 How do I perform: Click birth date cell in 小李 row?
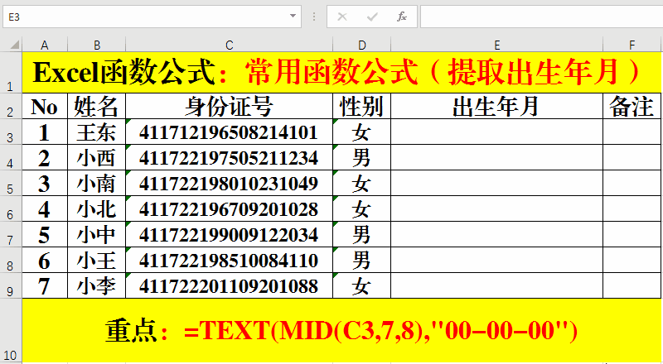click(496, 285)
